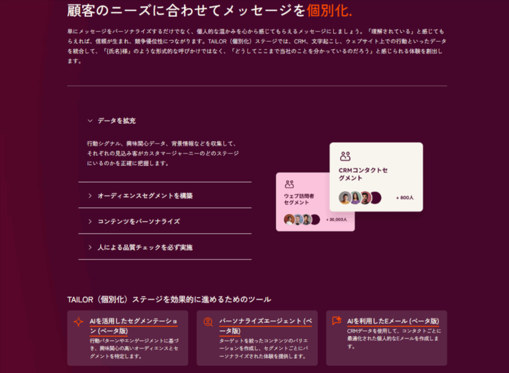Click the + 800人 count label

click(405, 198)
